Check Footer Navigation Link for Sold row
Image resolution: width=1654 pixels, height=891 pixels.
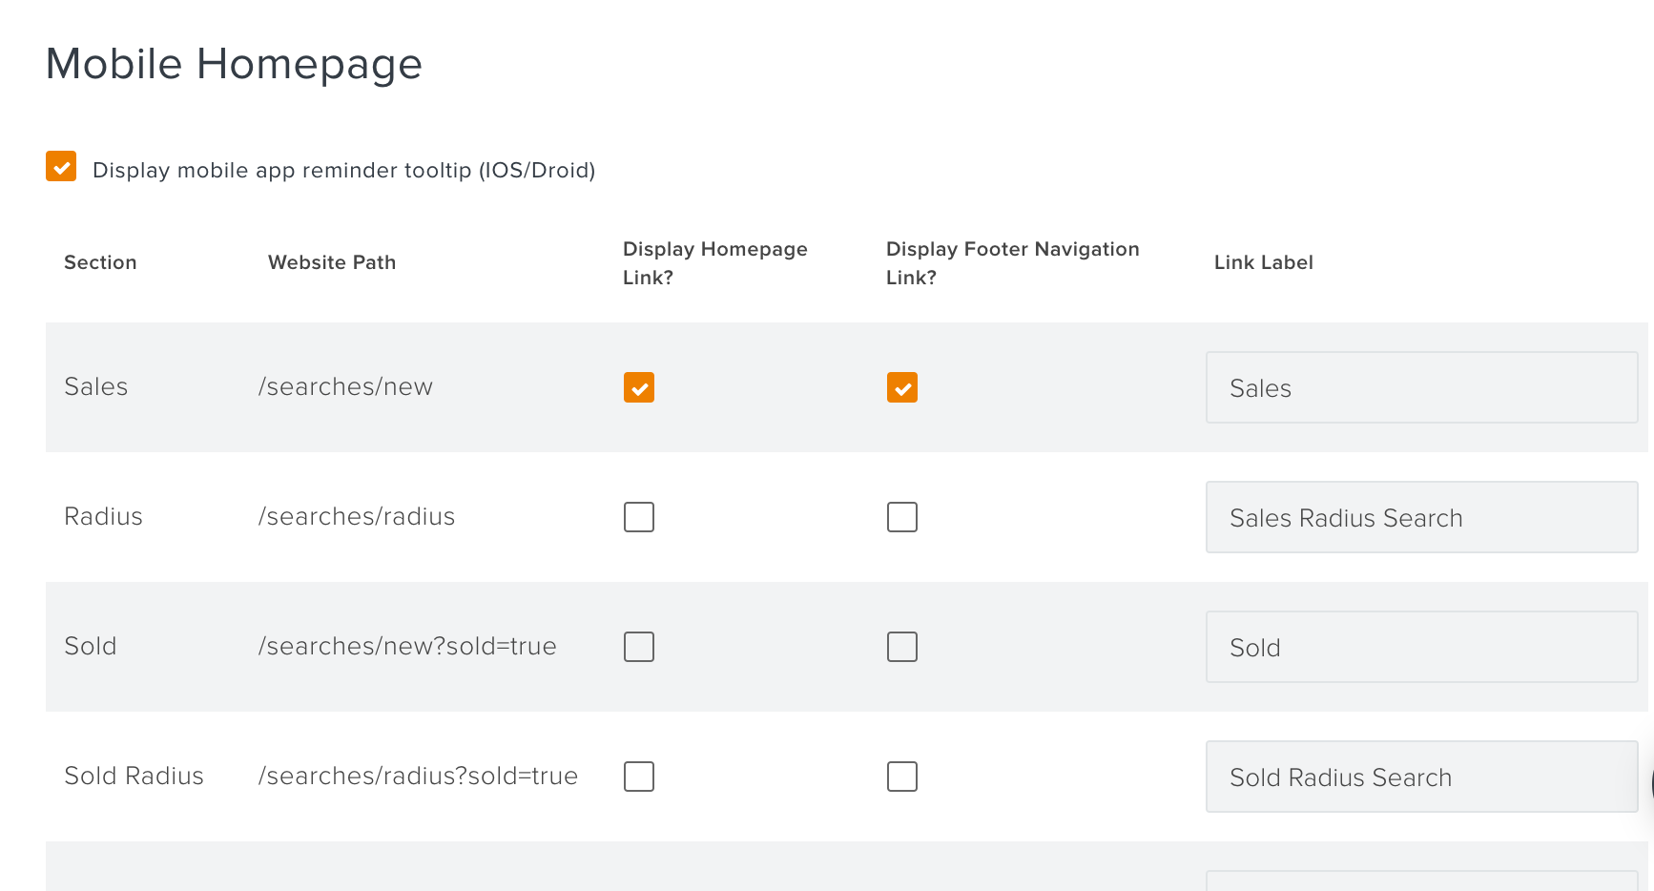pyautogui.click(x=902, y=647)
